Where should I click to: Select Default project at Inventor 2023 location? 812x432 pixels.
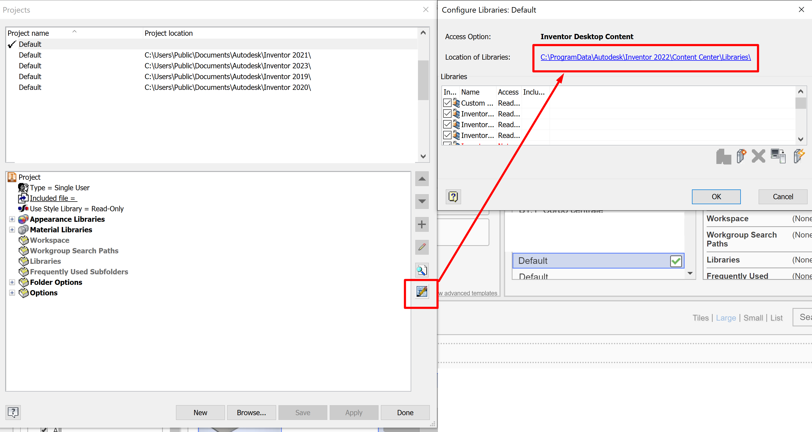(30, 66)
